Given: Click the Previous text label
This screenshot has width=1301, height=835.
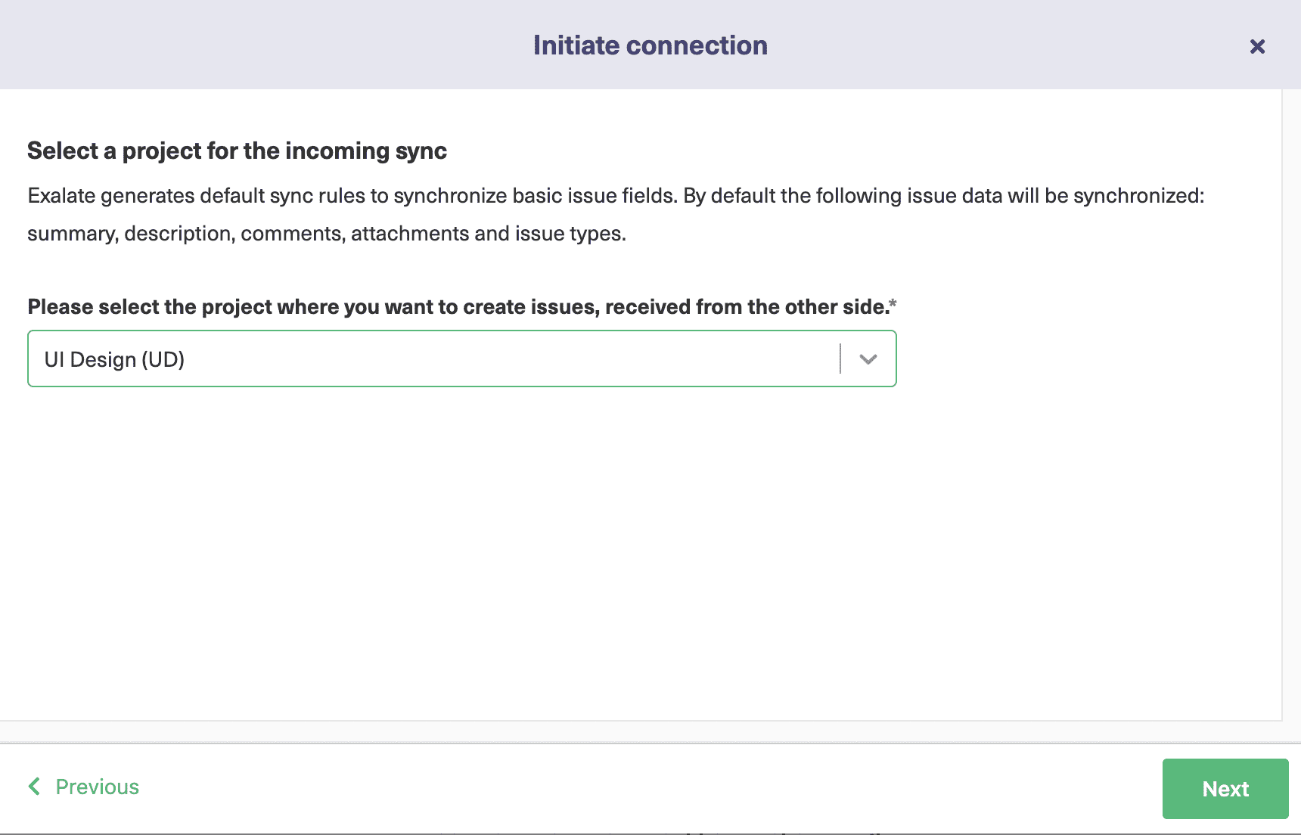Looking at the screenshot, I should click(x=96, y=787).
